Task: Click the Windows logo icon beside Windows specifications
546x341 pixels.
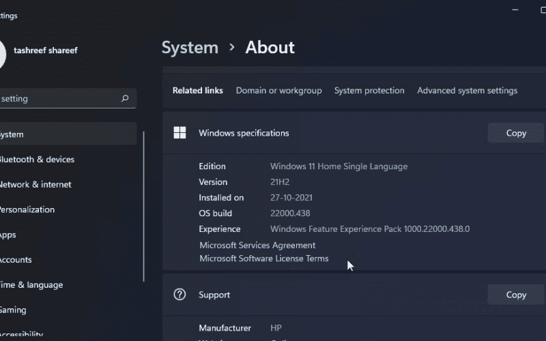Action: 179,132
